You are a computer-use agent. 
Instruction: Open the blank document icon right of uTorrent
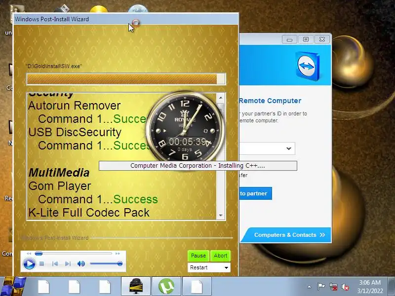tap(197, 287)
